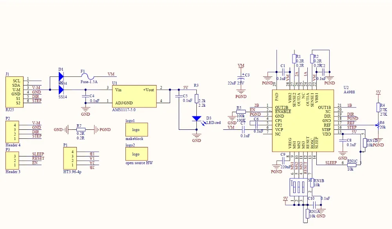The image size is (392, 229).
Task: Click the 'RJ25' label under J1
Action: pos(10,110)
